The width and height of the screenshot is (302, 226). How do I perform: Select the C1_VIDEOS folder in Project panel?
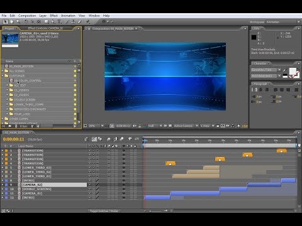point(21,90)
